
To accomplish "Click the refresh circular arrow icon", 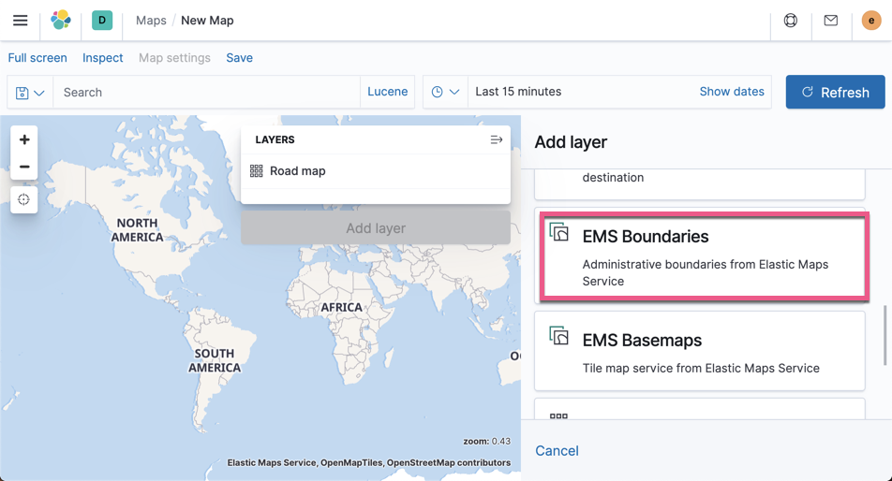I will pyautogui.click(x=808, y=92).
